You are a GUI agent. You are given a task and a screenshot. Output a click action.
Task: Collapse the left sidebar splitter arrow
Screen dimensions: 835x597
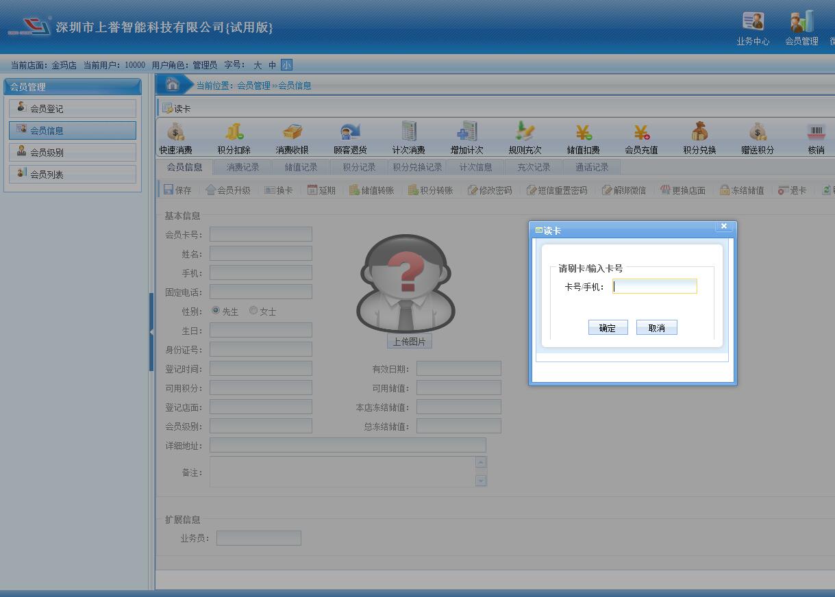tap(151, 332)
